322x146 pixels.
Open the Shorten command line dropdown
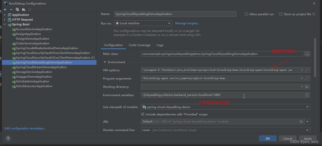[225, 130]
